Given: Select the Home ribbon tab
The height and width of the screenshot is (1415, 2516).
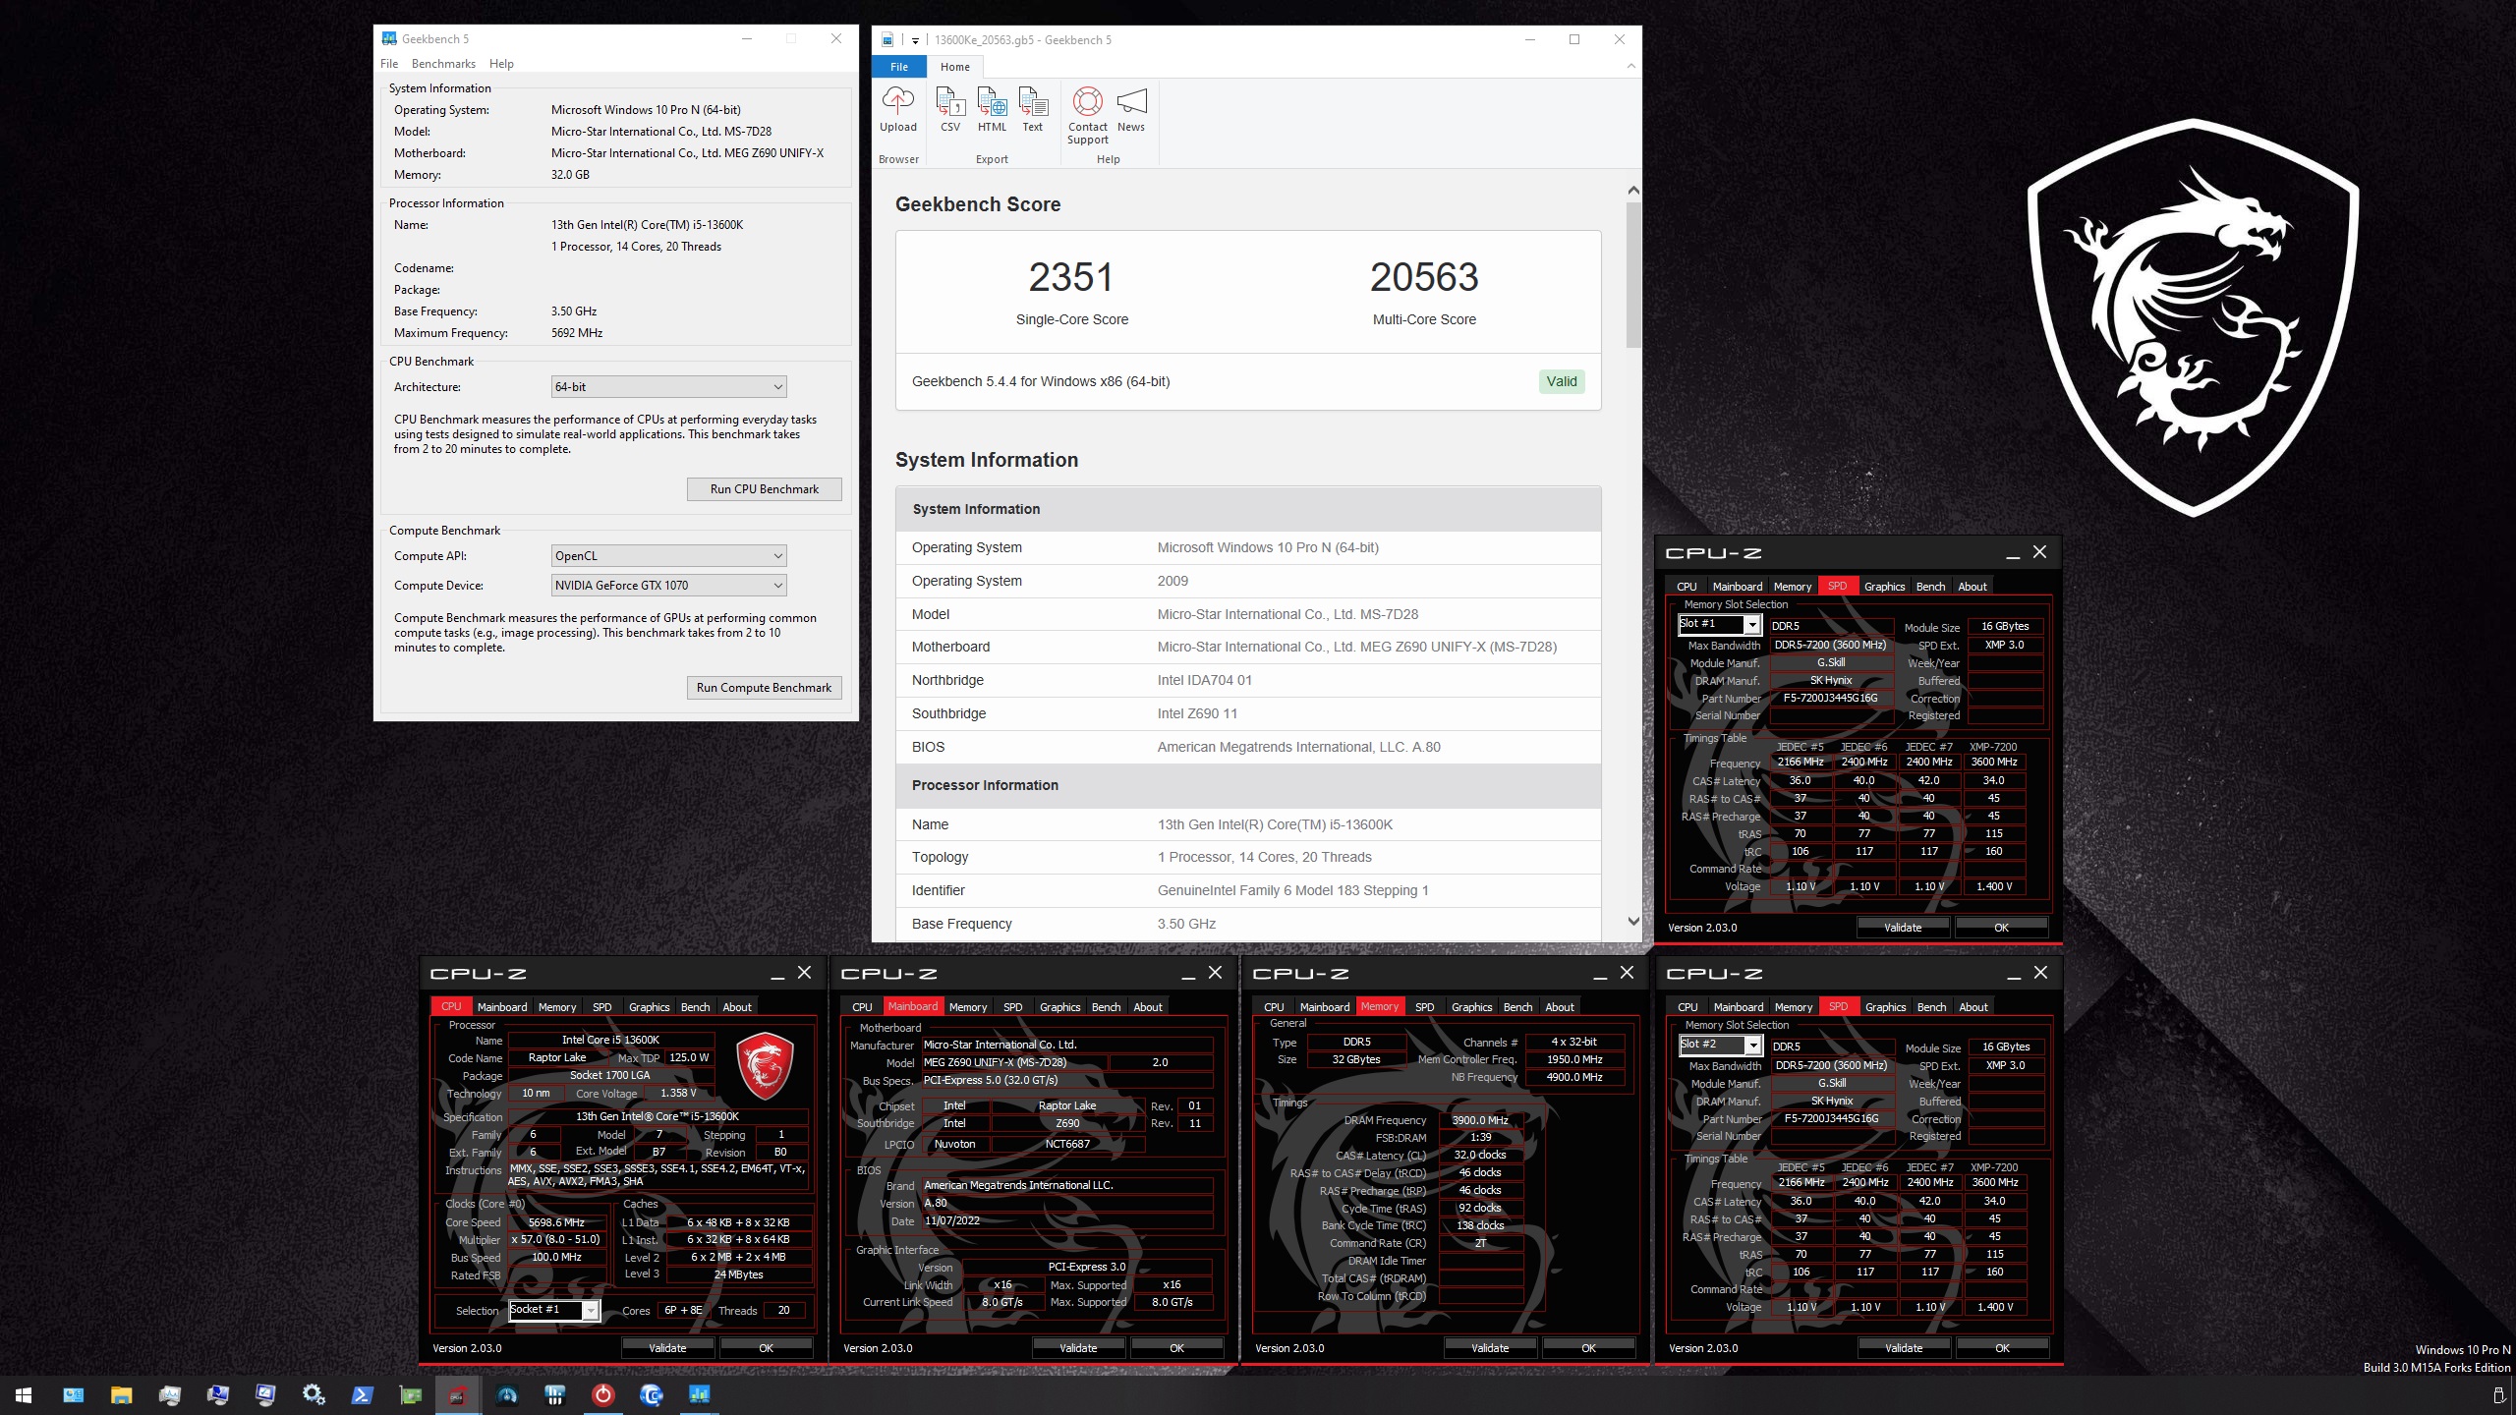Looking at the screenshot, I should pyautogui.click(x=954, y=67).
